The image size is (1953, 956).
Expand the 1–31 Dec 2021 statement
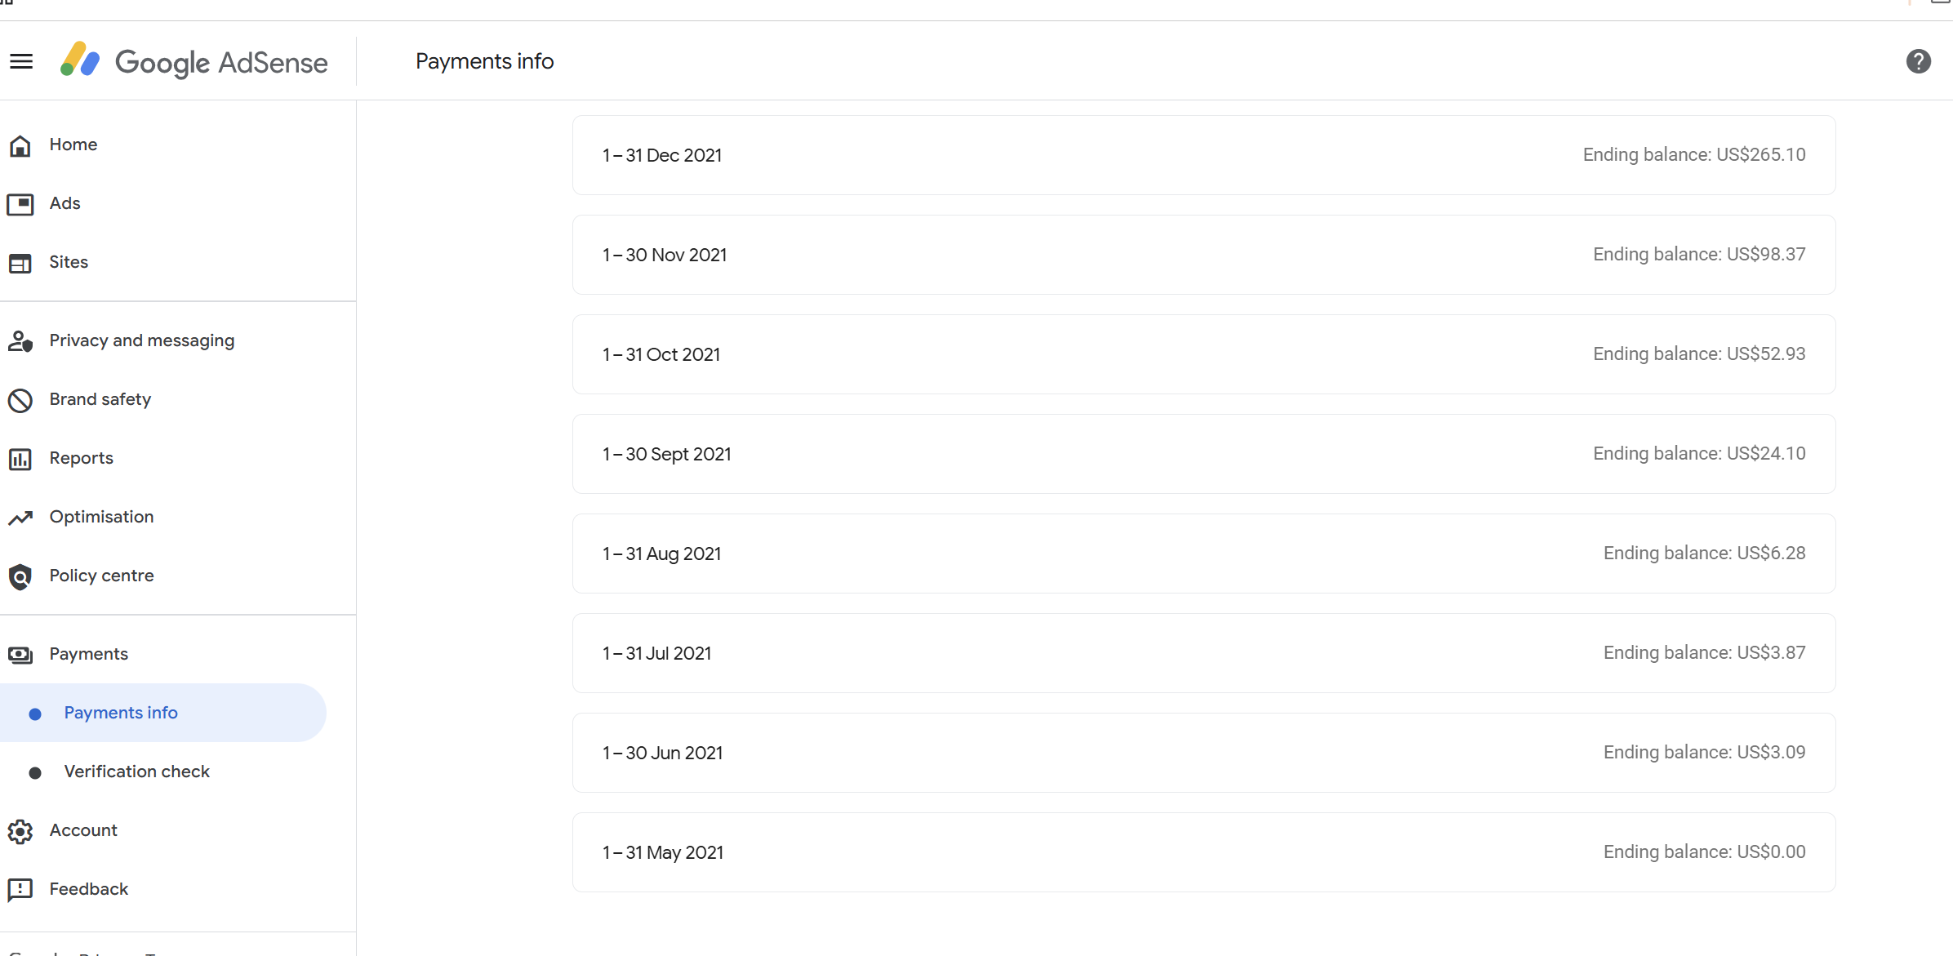coord(1203,155)
